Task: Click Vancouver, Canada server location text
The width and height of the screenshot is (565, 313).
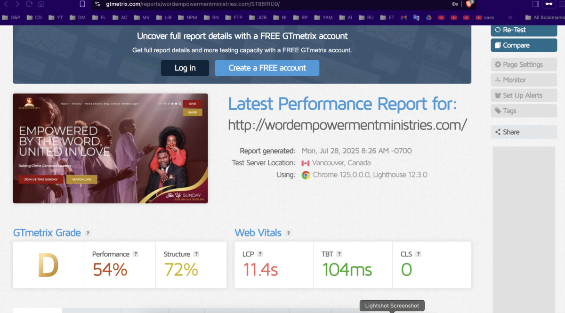Action: click(341, 163)
